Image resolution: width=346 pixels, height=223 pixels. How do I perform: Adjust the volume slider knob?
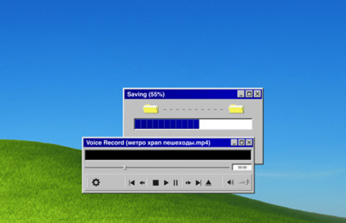[x=247, y=182]
